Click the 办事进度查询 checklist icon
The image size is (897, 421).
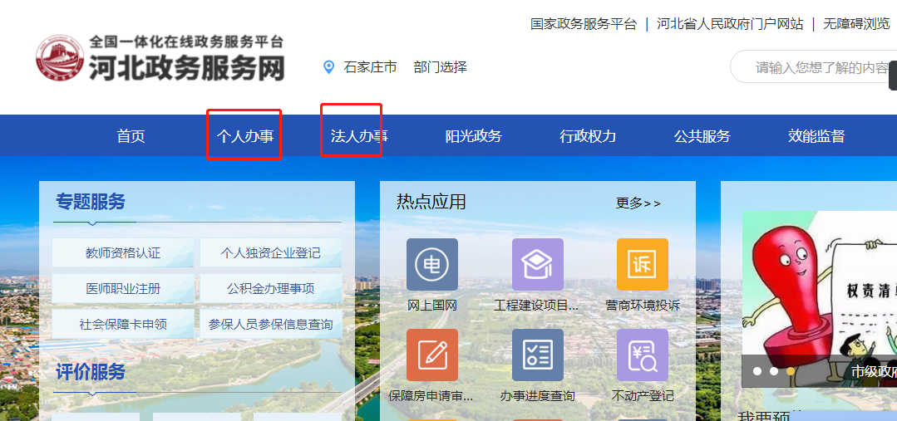(x=537, y=355)
